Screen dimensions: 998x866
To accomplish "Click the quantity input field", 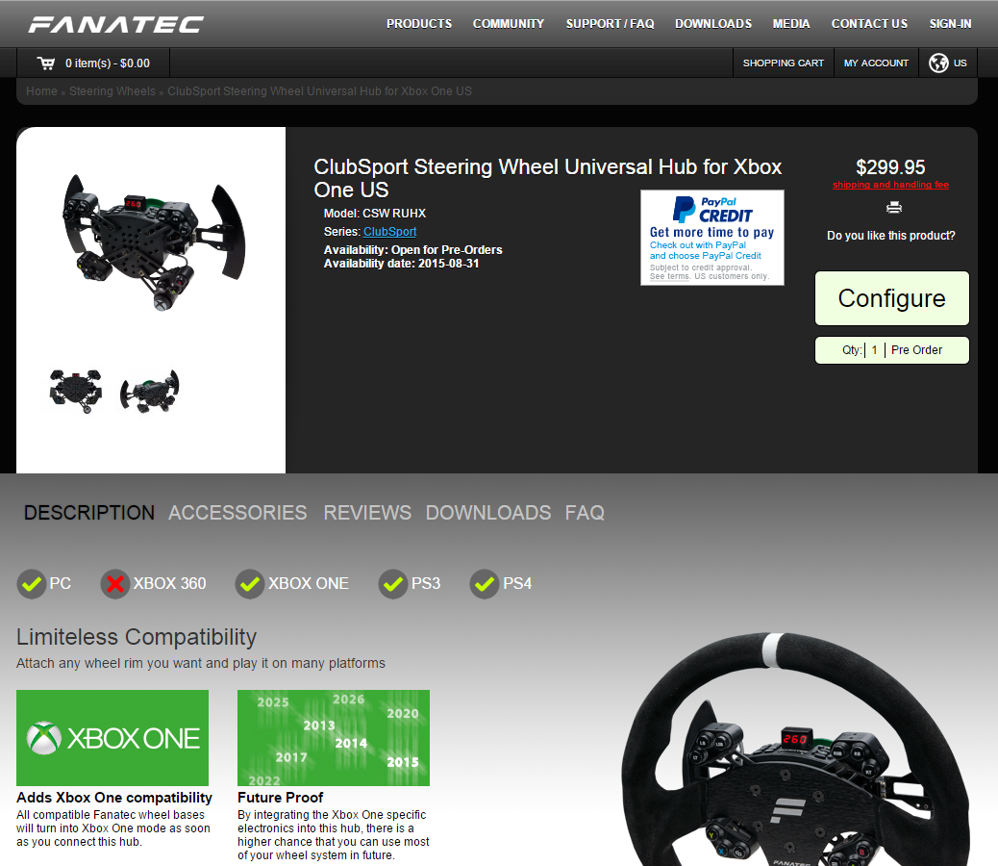I will click(875, 350).
